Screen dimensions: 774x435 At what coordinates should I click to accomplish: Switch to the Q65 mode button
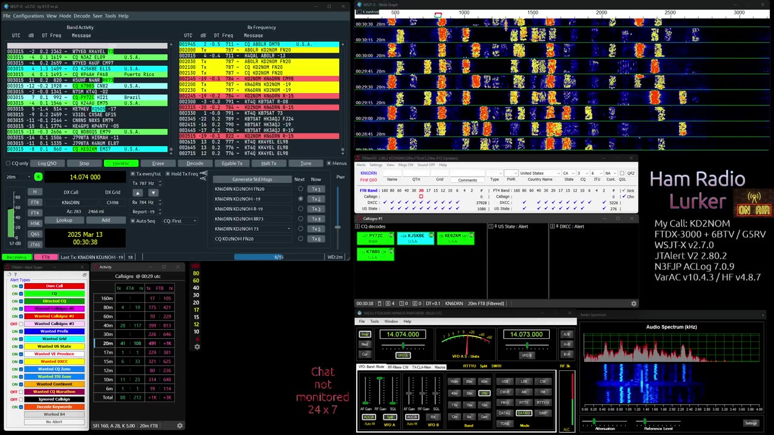(35, 234)
